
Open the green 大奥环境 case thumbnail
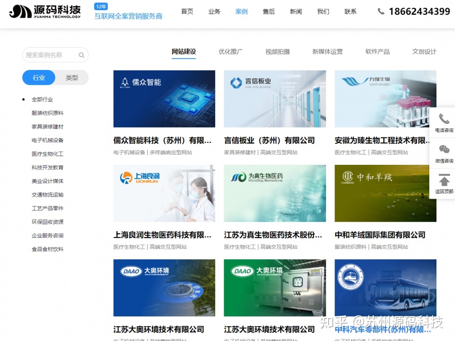click(x=275, y=288)
